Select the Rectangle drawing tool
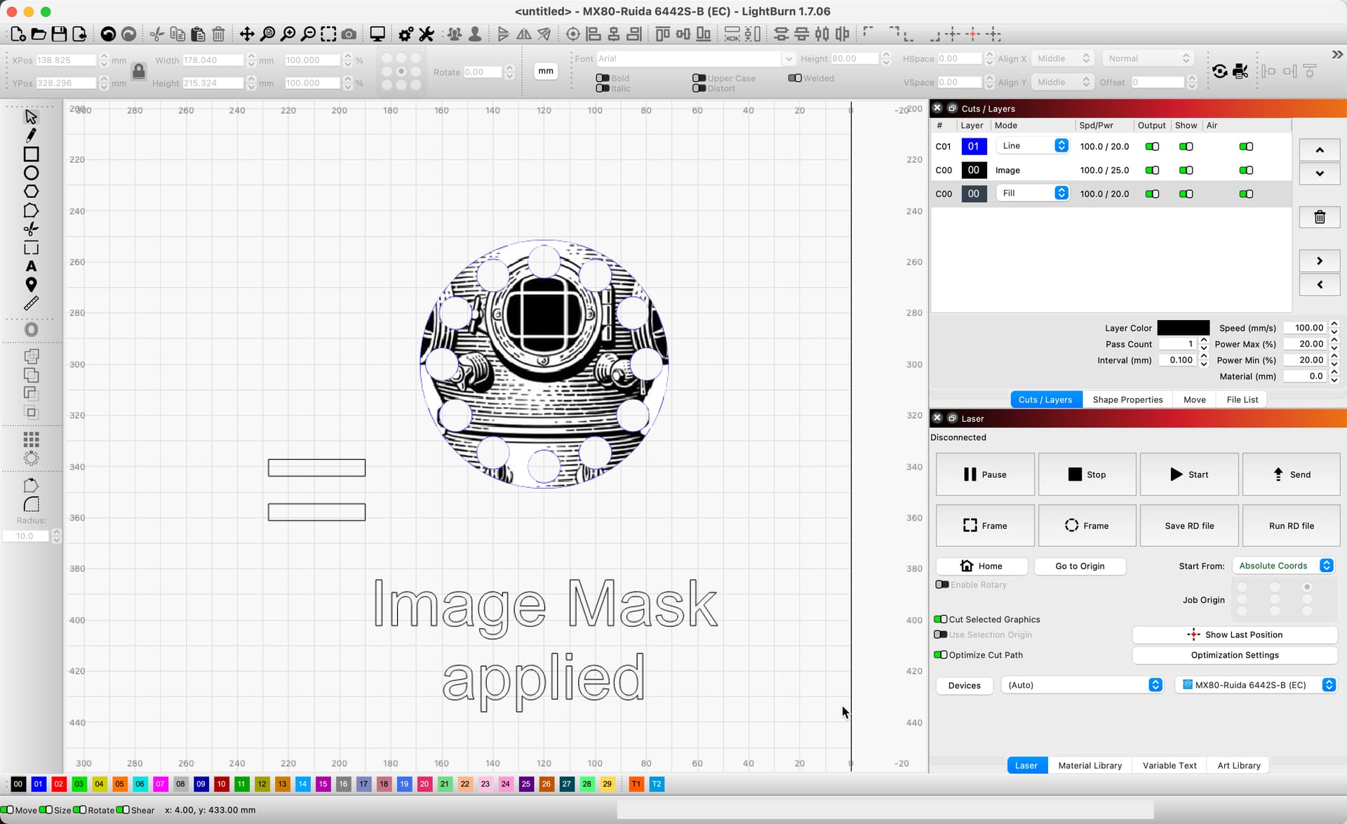Viewport: 1347px width, 824px height. (x=31, y=154)
